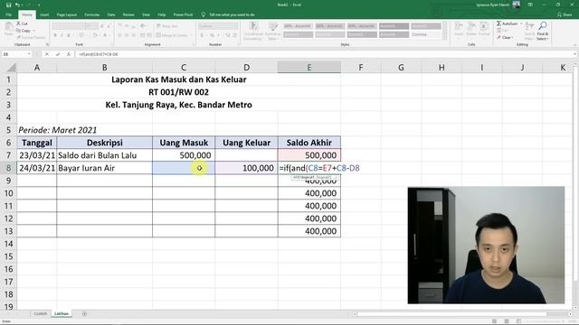Switch to the Contoh sheet tab
The height and width of the screenshot is (325, 579).
pyautogui.click(x=40, y=314)
